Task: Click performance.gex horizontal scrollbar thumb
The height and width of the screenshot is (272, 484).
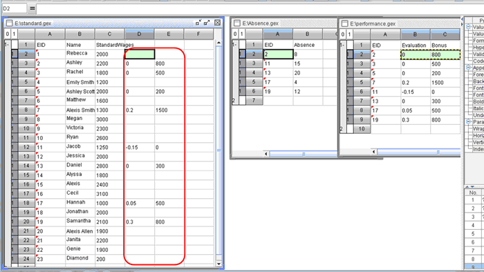Action: tap(419, 152)
